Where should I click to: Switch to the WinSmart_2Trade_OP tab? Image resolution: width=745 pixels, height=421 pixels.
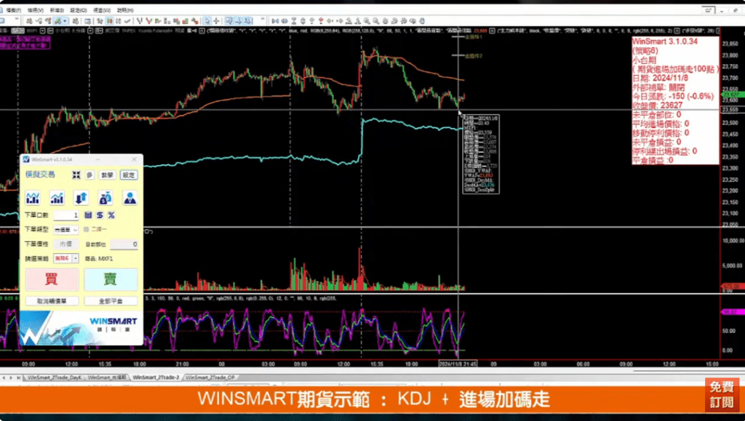tap(210, 378)
